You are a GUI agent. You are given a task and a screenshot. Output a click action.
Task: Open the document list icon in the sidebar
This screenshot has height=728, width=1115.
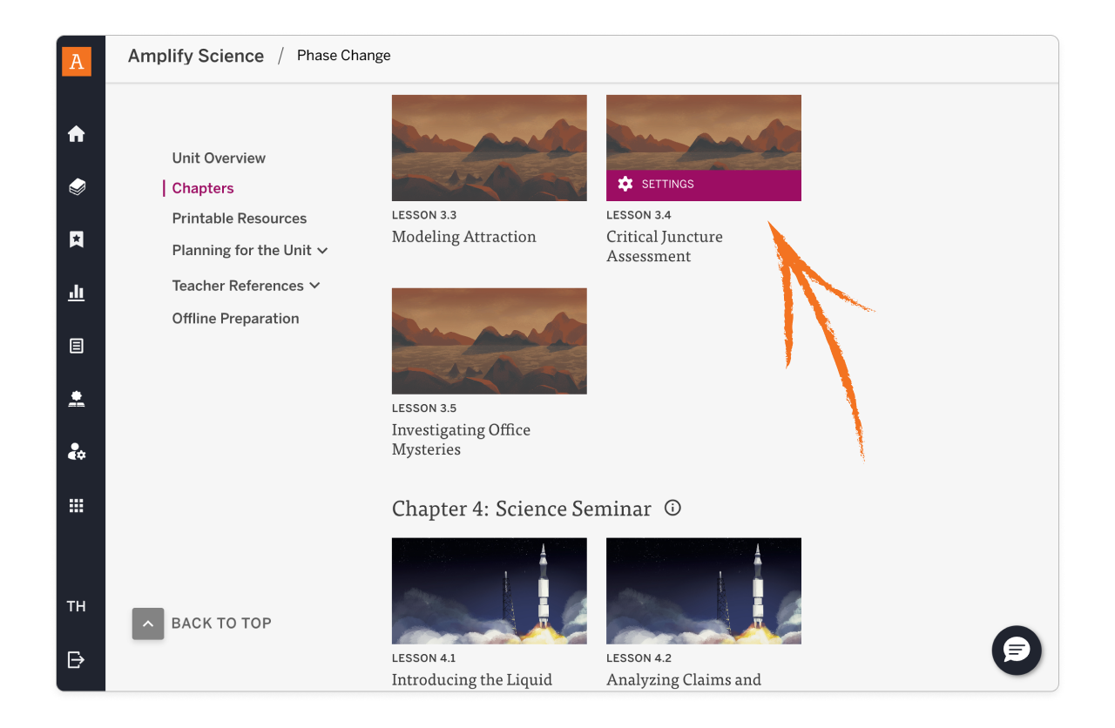click(x=77, y=346)
